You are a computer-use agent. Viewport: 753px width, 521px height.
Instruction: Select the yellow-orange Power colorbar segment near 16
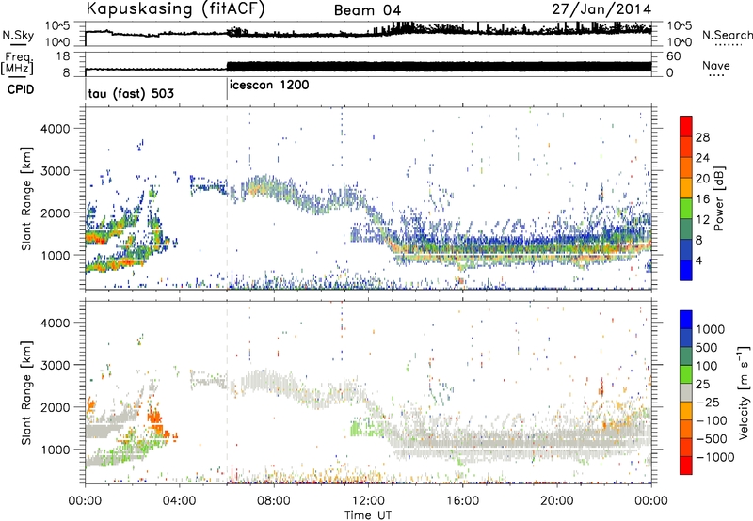(x=686, y=187)
